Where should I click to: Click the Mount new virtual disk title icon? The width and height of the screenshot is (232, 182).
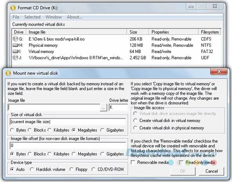pyautogui.click(x=8, y=73)
